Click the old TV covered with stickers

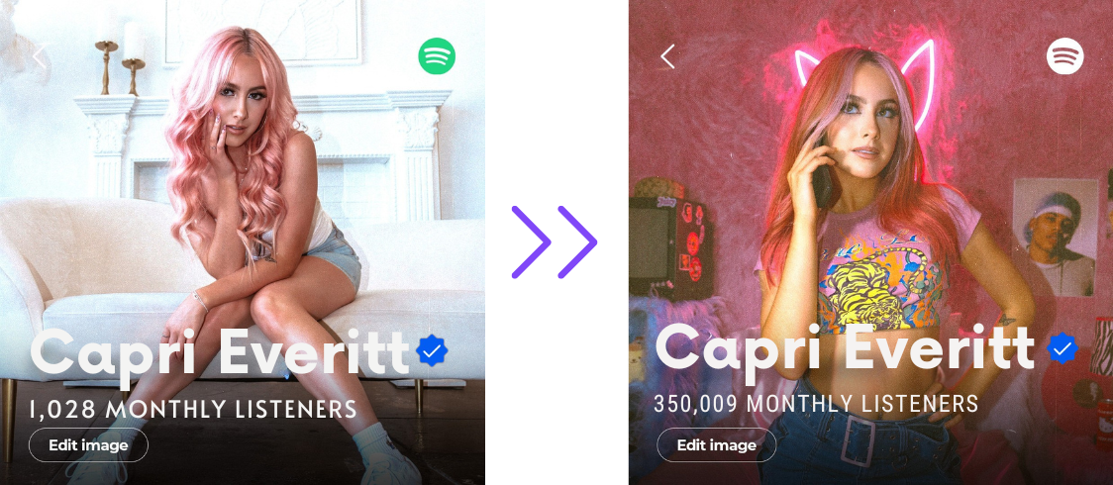(x=670, y=242)
